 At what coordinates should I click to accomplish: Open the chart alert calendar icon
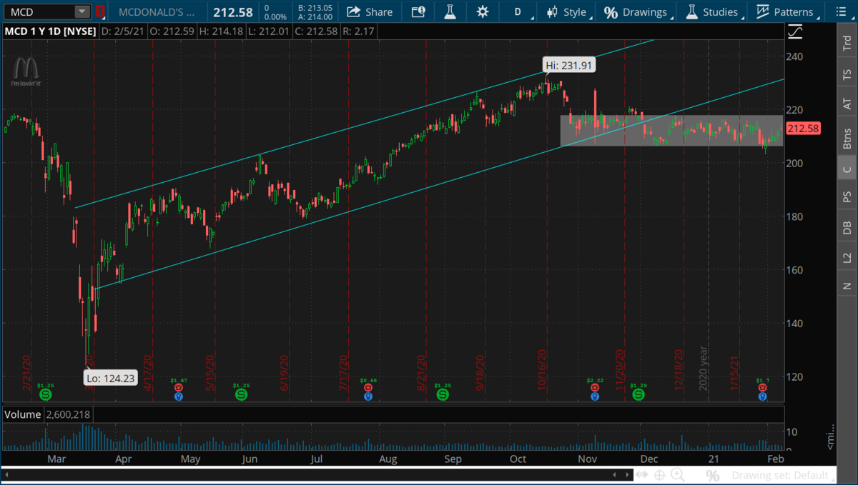point(418,11)
